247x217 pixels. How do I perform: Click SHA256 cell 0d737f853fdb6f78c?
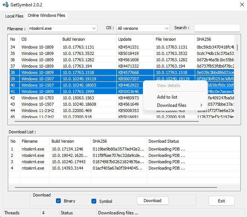pyautogui.click(x=215, y=66)
